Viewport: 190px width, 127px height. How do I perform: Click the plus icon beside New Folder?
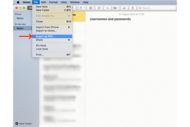(17, 124)
